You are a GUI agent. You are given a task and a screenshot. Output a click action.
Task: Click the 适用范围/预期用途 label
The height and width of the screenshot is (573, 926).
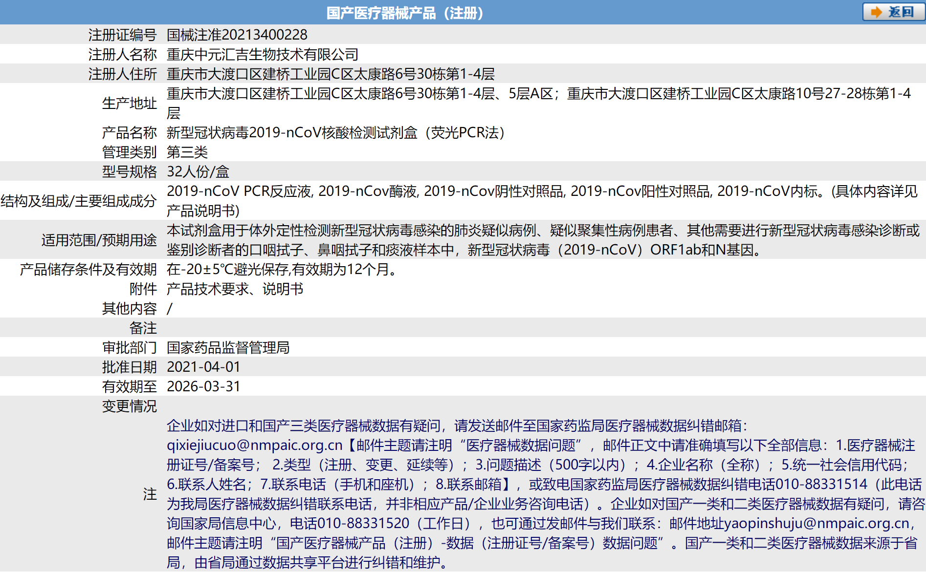(99, 240)
